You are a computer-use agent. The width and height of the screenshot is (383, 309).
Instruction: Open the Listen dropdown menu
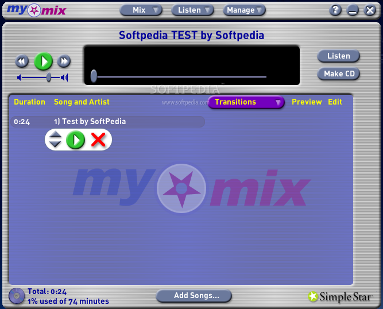click(x=192, y=10)
